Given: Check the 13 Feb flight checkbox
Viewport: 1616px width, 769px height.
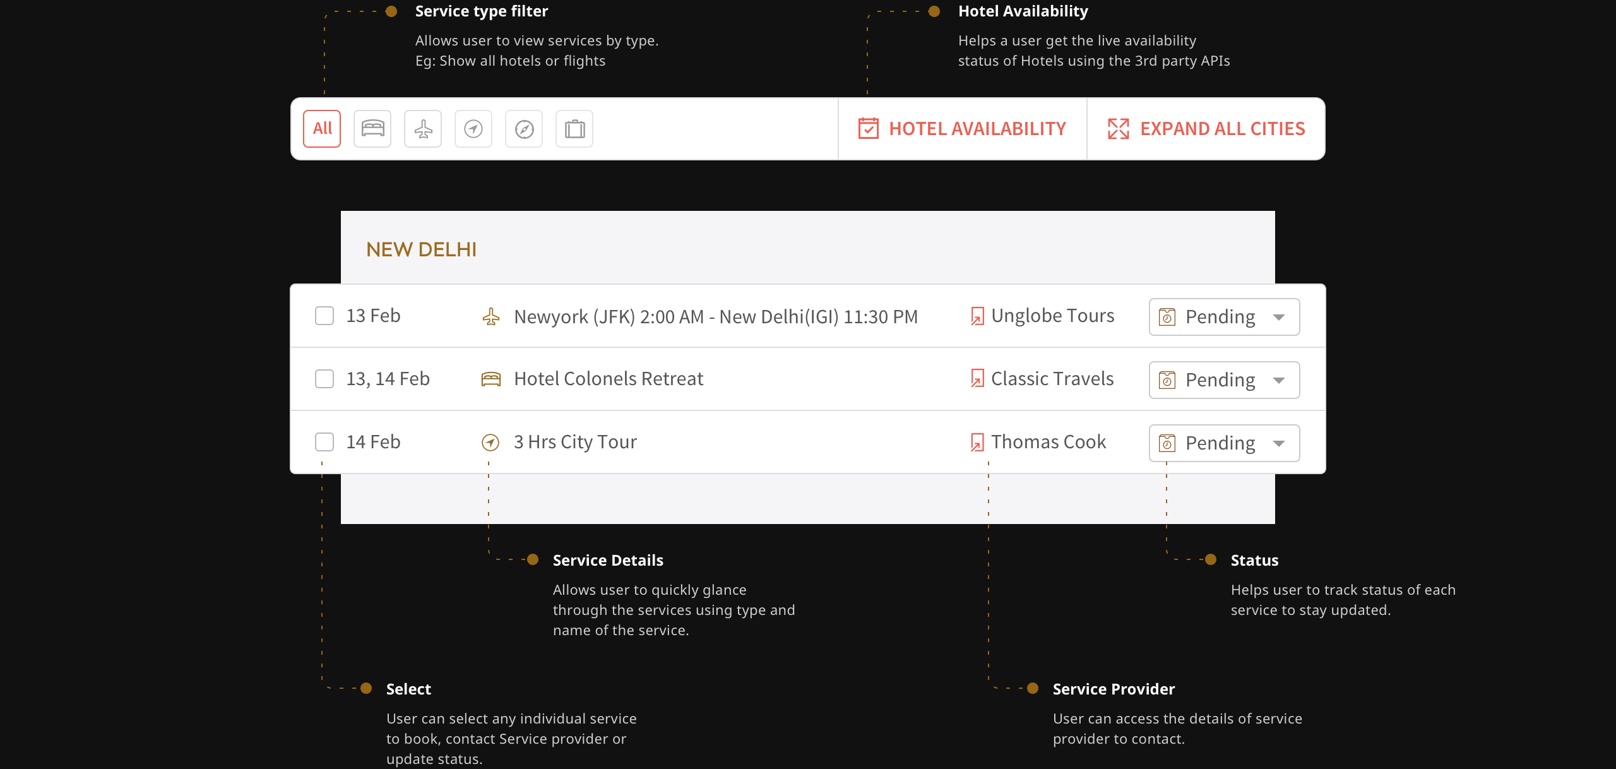Looking at the screenshot, I should [324, 316].
